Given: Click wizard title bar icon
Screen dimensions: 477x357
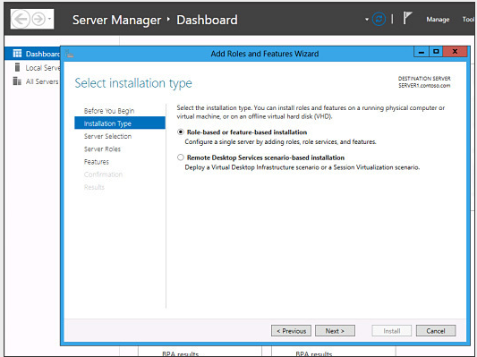Looking at the screenshot, I should point(70,54).
